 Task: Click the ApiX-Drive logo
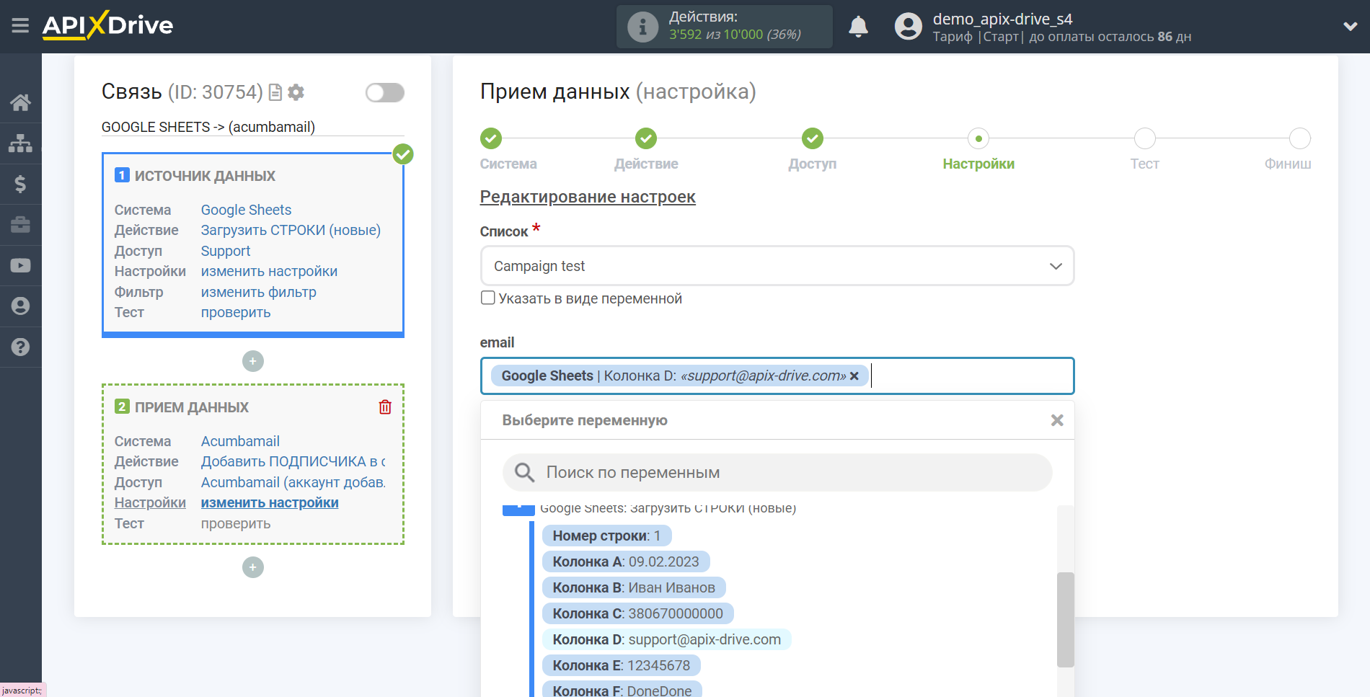tap(107, 25)
